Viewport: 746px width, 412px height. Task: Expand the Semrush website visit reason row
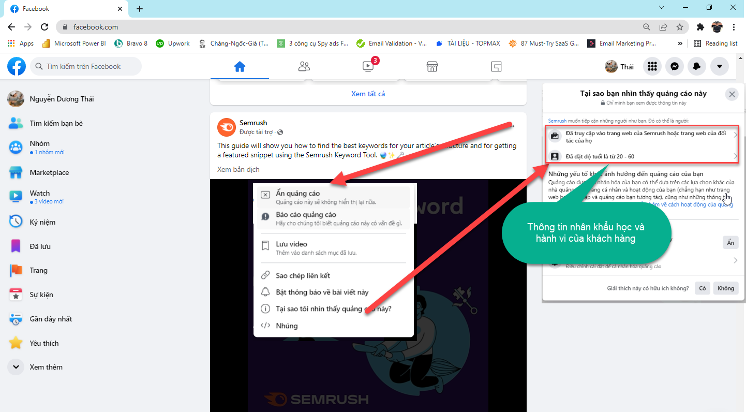click(643, 137)
